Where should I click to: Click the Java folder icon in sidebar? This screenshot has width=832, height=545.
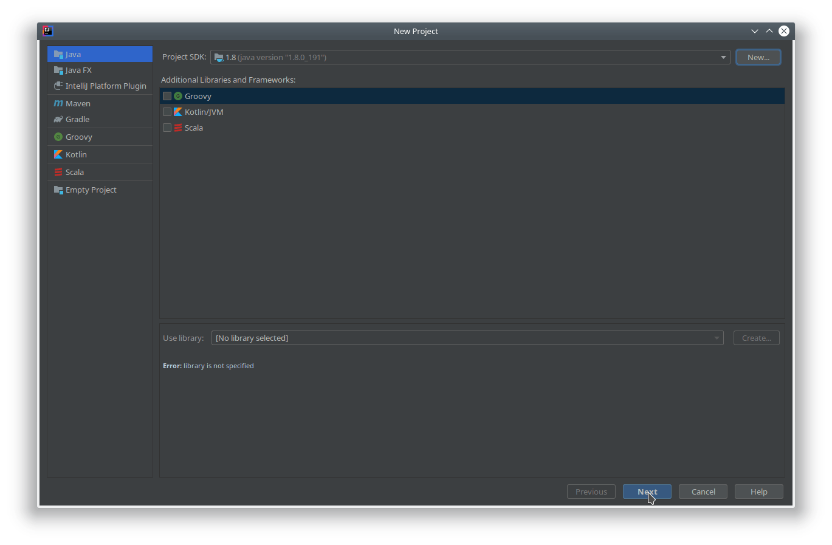click(58, 54)
